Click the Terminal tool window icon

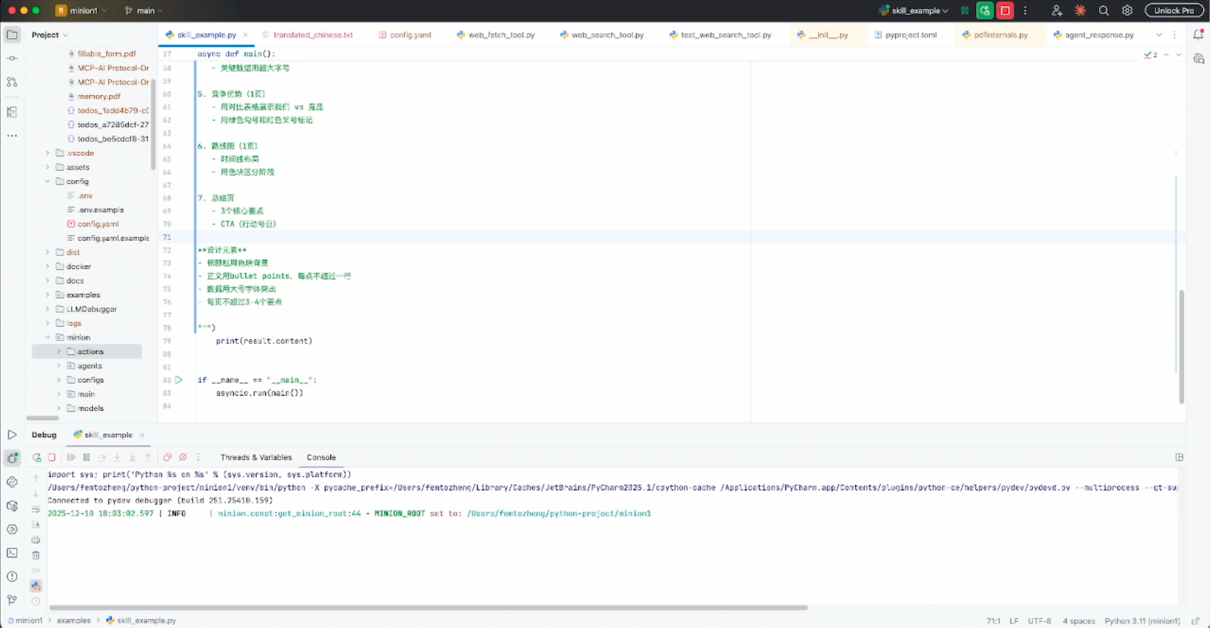[12, 553]
